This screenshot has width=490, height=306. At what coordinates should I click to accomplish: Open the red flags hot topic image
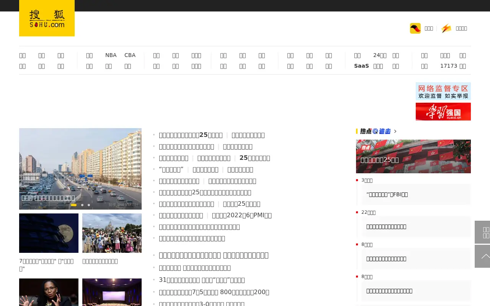(413, 156)
